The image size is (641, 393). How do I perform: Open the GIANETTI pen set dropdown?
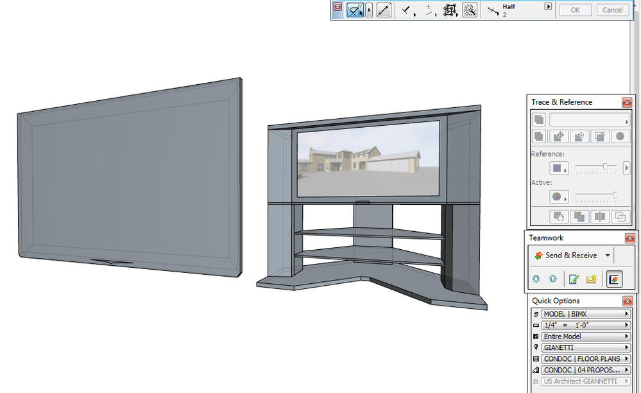(x=586, y=347)
